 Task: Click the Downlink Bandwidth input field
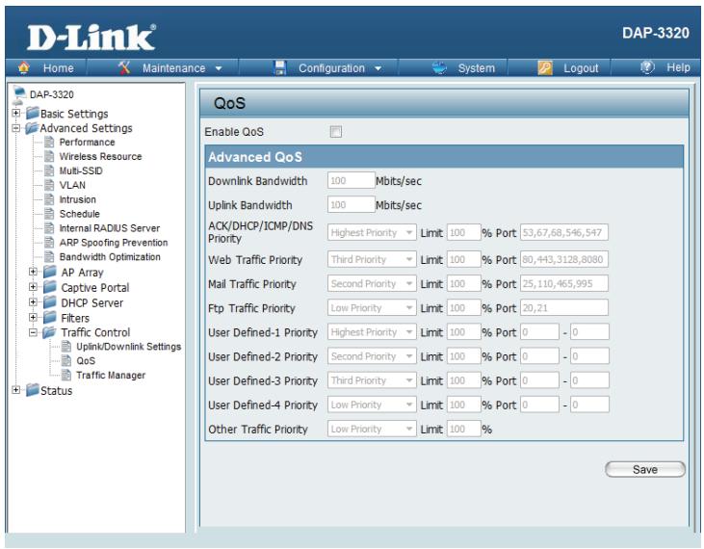pos(352,180)
